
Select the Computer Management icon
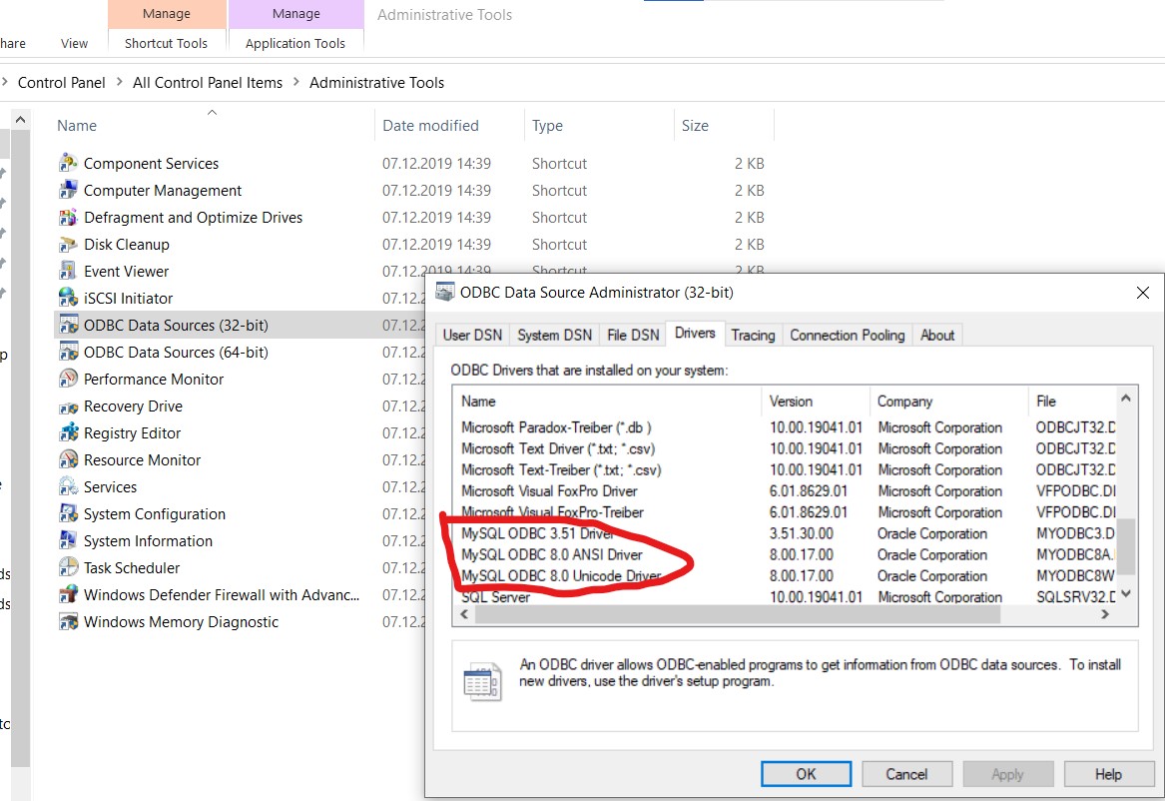click(x=68, y=191)
